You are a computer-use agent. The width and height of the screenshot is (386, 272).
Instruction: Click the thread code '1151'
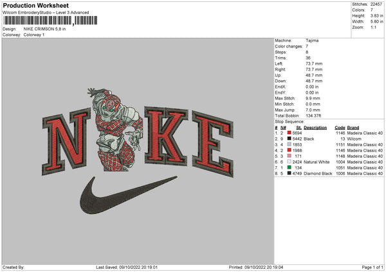coord(340,144)
